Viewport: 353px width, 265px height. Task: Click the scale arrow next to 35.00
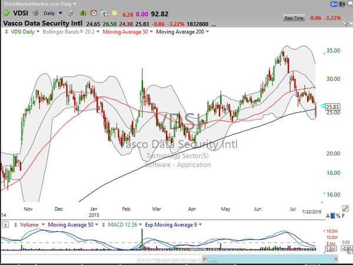pyautogui.click(x=324, y=54)
